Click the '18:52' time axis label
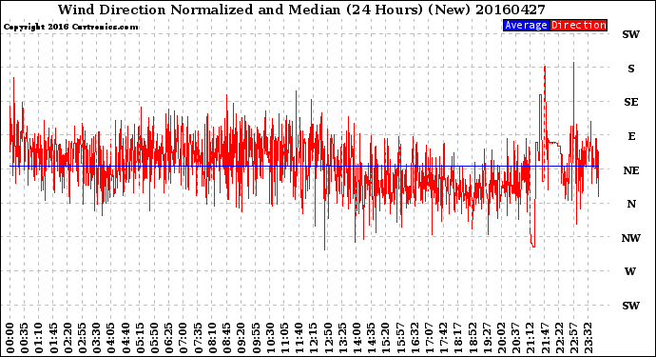This screenshot has width=656, height=357. tap(472, 338)
